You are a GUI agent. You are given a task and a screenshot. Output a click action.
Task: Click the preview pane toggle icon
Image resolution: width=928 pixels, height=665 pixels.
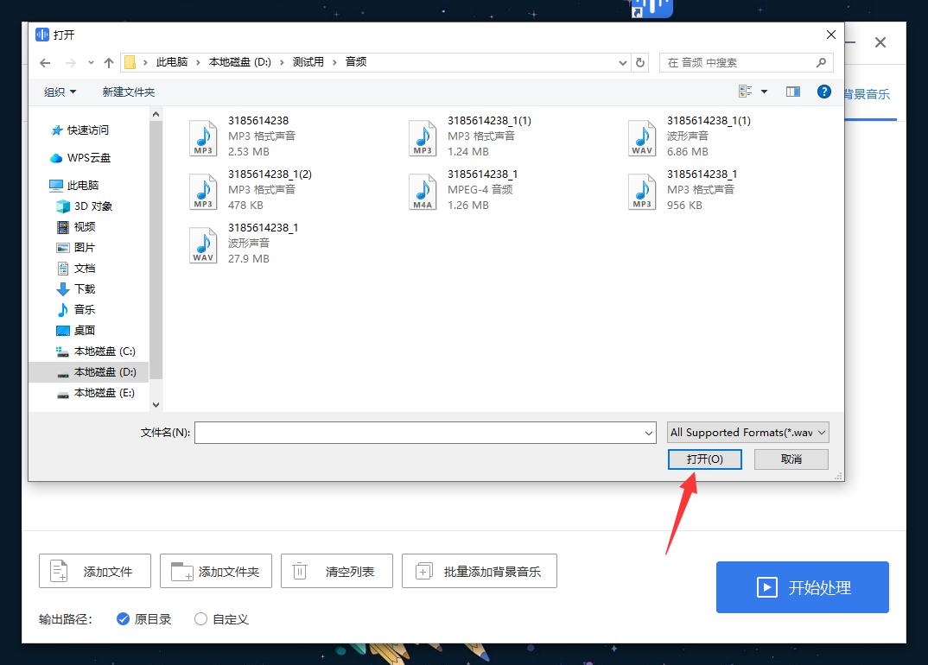point(793,92)
